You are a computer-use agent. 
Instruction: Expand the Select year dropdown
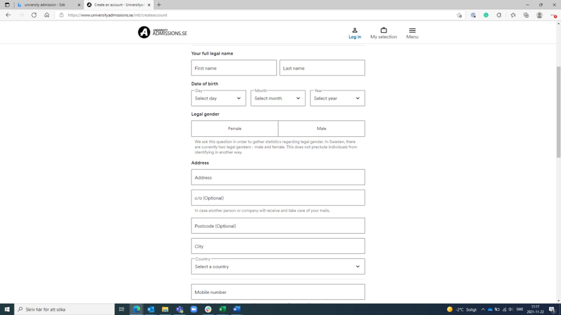point(337,98)
